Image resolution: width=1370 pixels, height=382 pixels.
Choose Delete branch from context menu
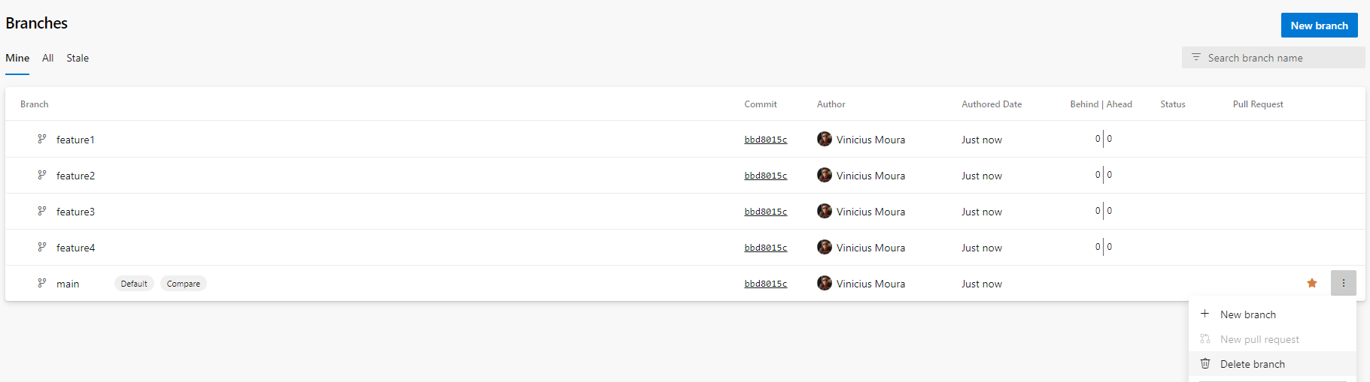tap(1252, 364)
